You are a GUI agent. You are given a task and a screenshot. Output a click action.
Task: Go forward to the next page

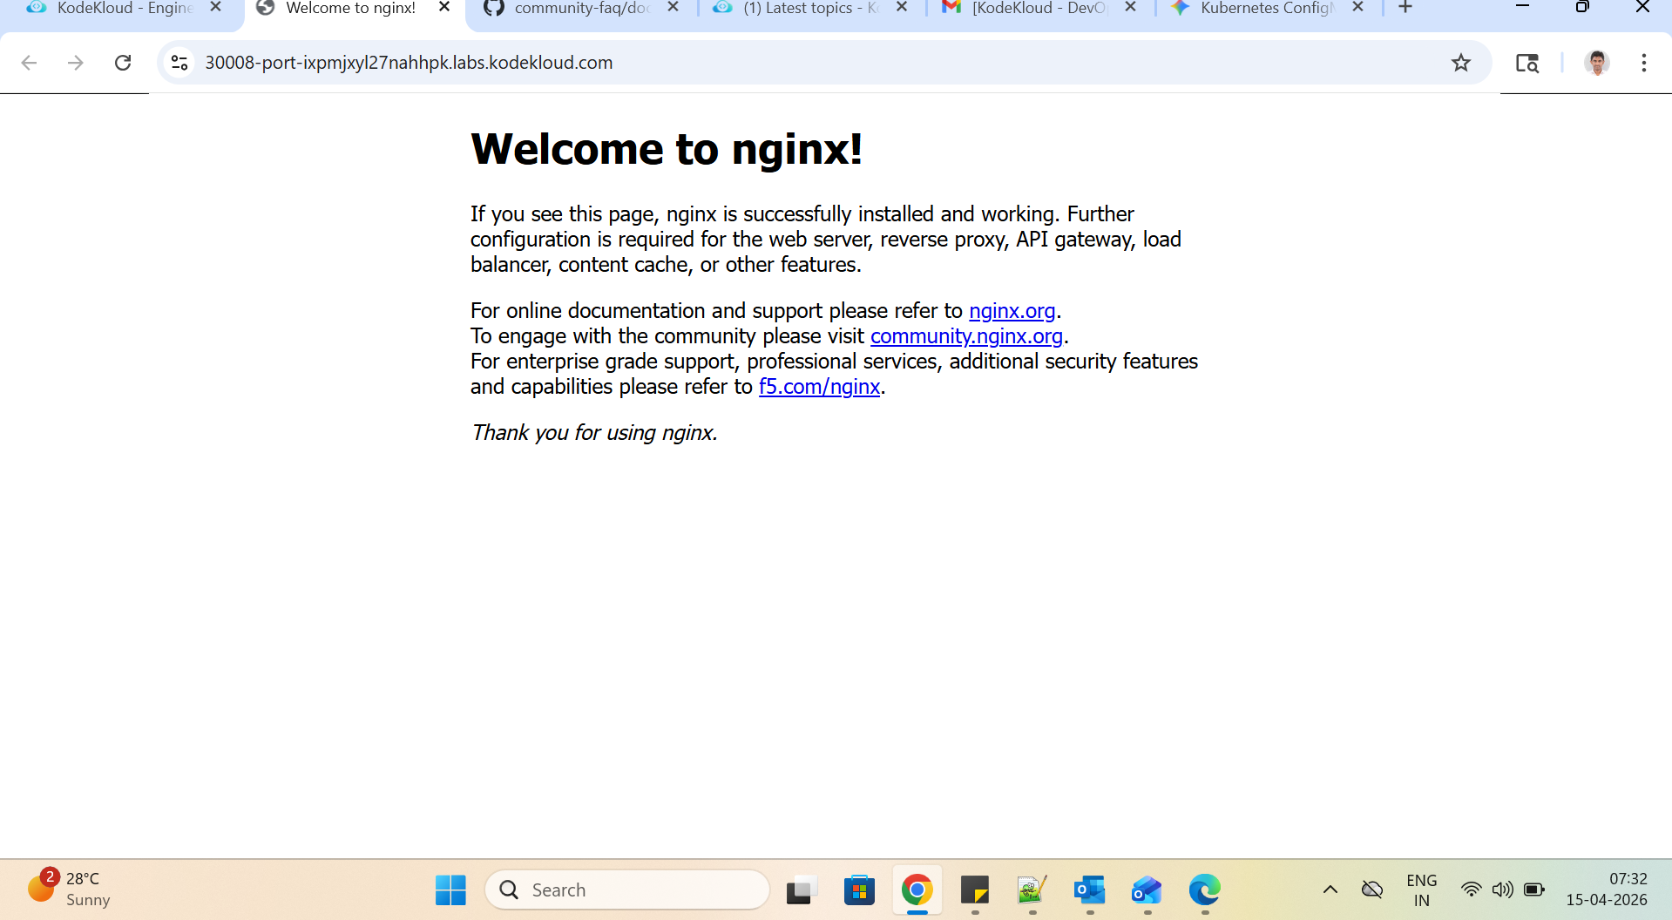[x=76, y=63]
